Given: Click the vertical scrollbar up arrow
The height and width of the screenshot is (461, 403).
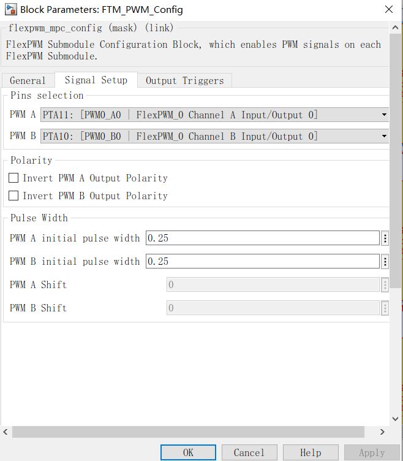Looking at the screenshot, I should [x=396, y=28].
